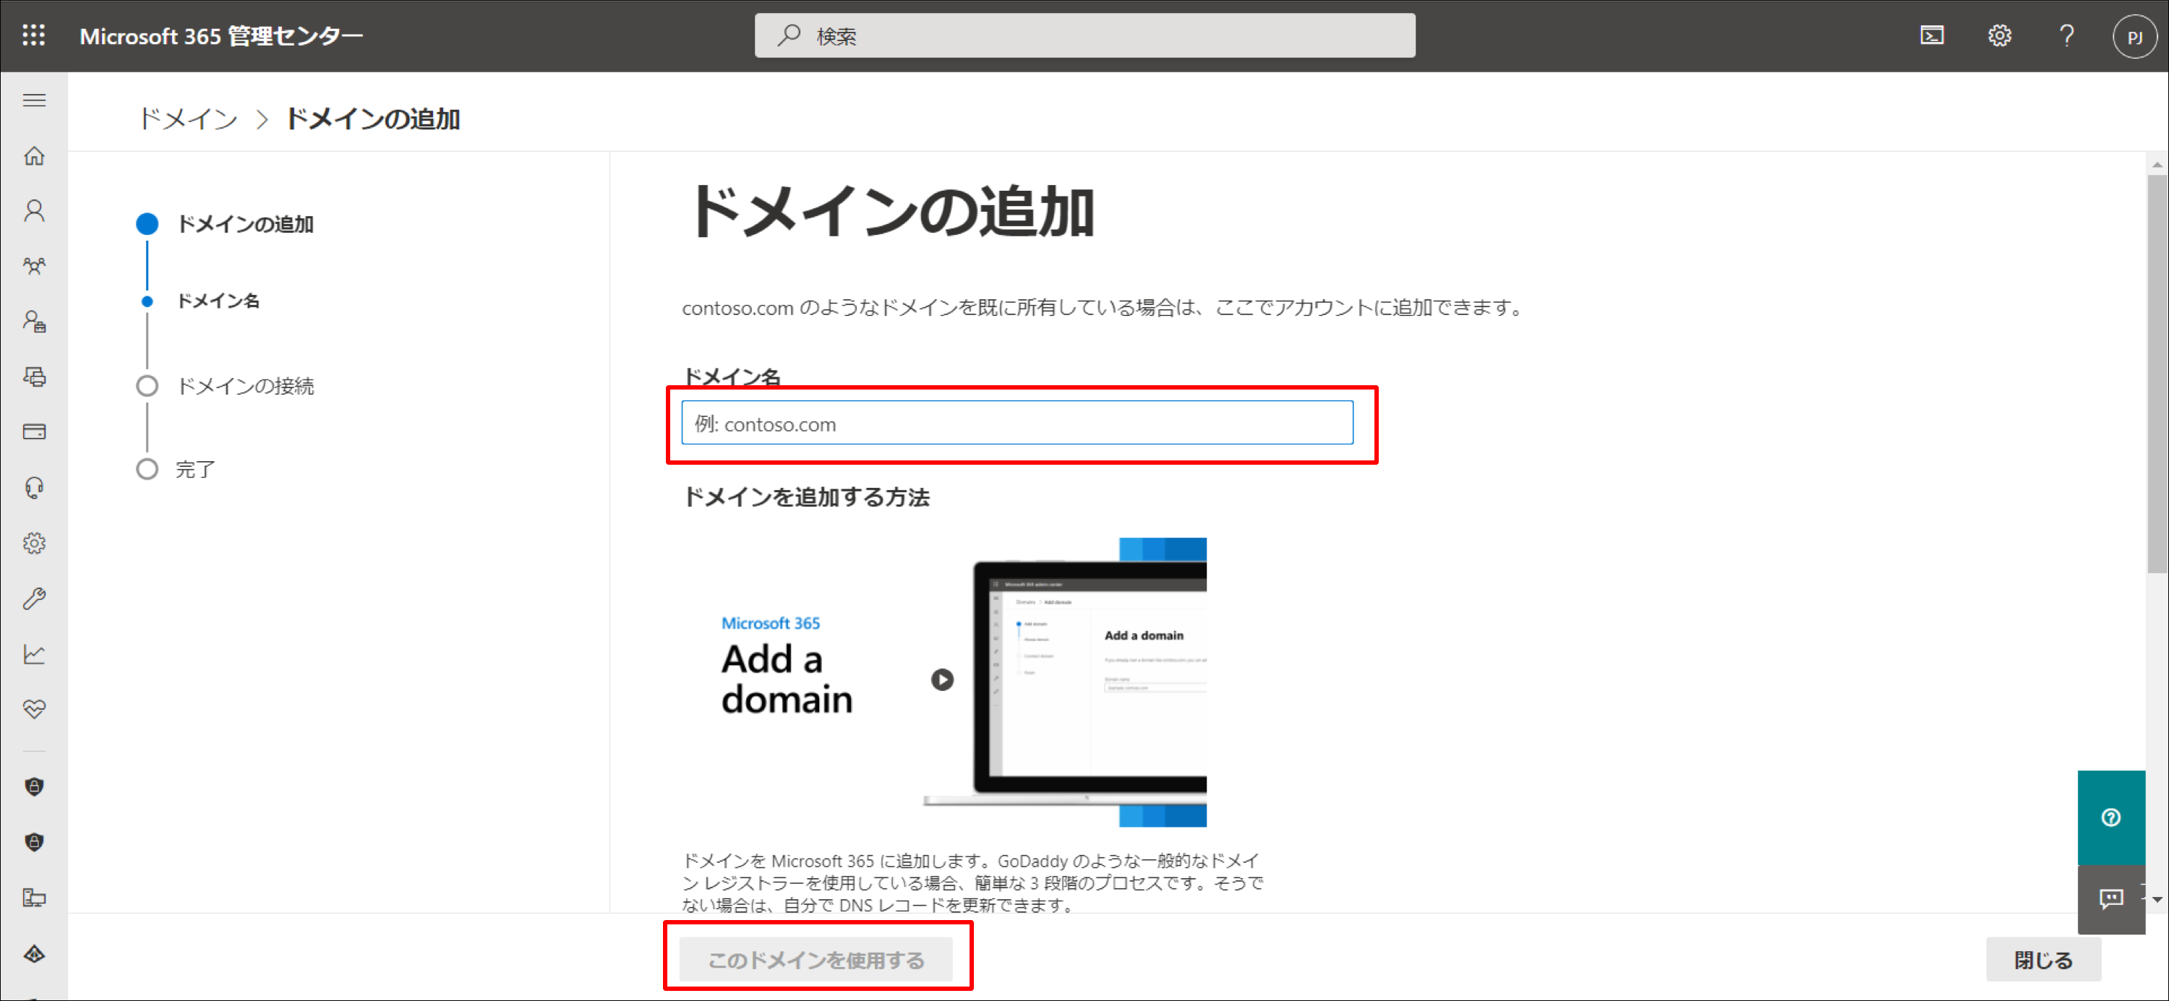Click the Add a domain laptop thumbnail
Viewport: 2169px width, 1001px height.
[1065, 682]
